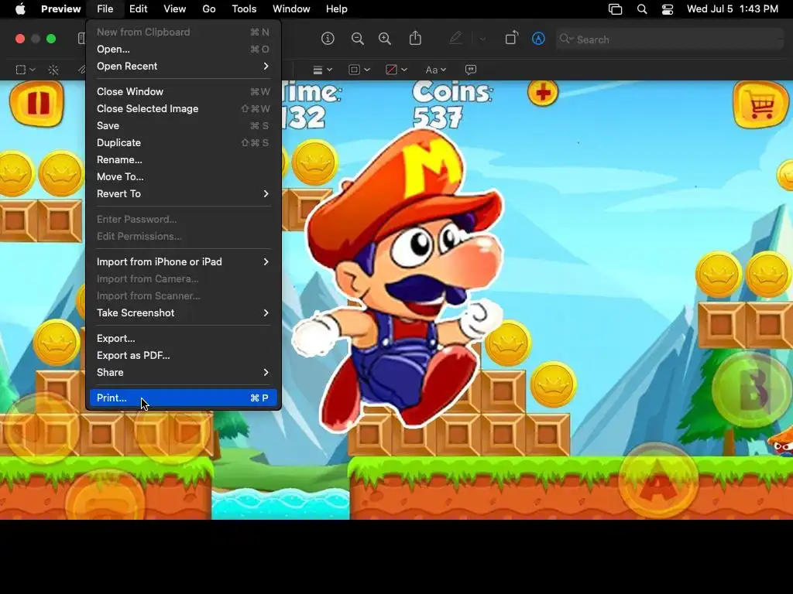Image resolution: width=793 pixels, height=594 pixels.
Task: Click the Stage Manager windows icon
Action: pos(616,9)
